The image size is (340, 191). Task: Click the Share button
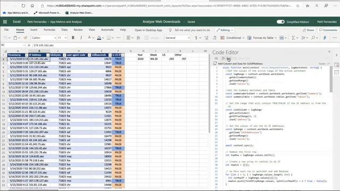point(308,30)
